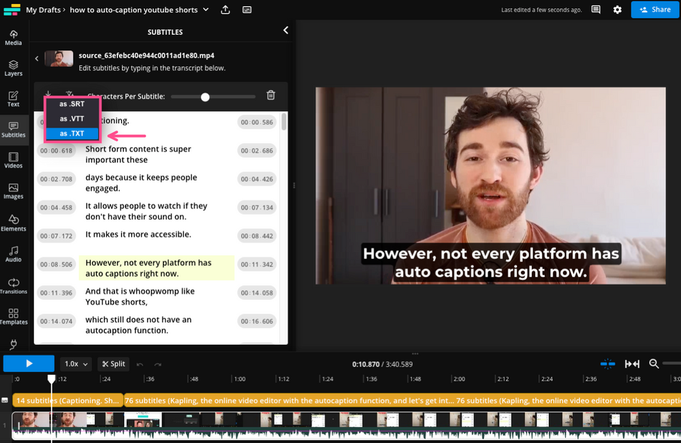This screenshot has width=681, height=443.
Task: Open the Elements panel
Action: click(x=13, y=222)
